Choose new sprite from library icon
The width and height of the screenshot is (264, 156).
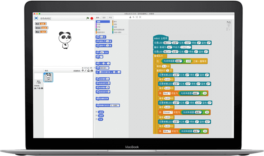pyautogui.click(x=83, y=71)
